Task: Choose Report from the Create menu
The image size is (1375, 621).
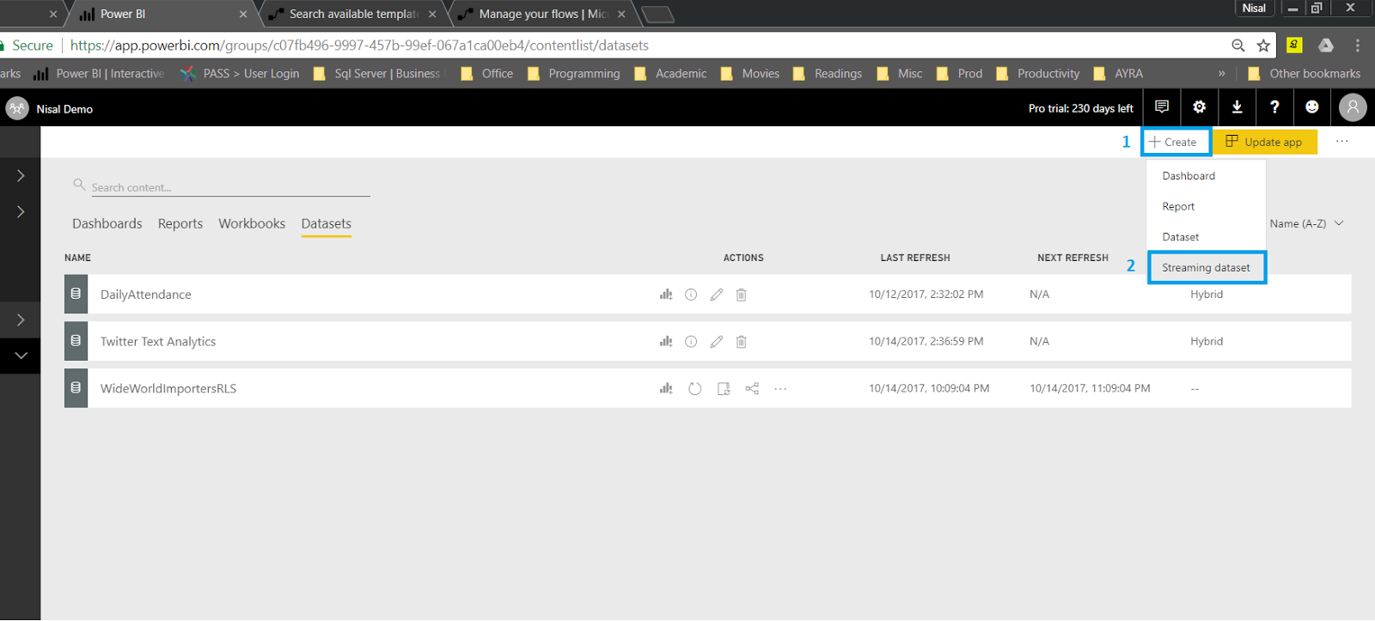Action: (x=1178, y=207)
